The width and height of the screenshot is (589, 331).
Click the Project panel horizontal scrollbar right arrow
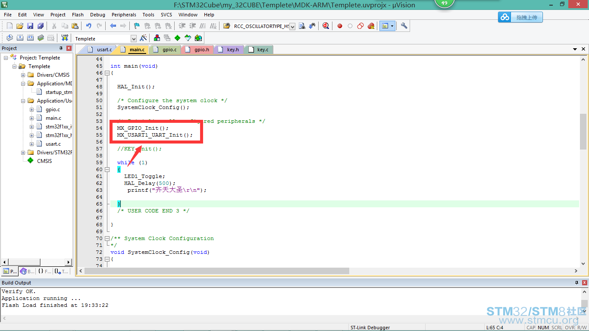pyautogui.click(x=68, y=262)
